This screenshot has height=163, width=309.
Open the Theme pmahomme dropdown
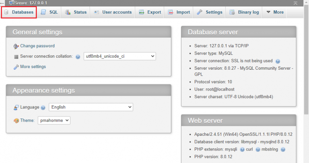click(54, 121)
